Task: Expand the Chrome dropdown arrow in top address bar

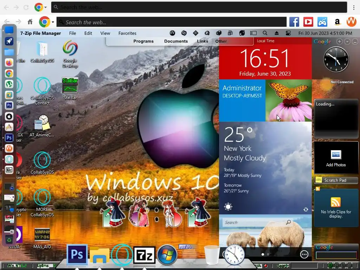Action: point(45,7)
